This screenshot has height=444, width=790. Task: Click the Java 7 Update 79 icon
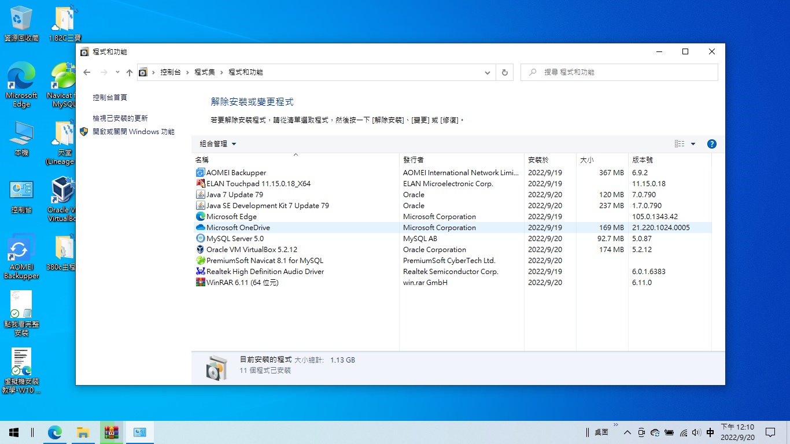[x=201, y=194]
